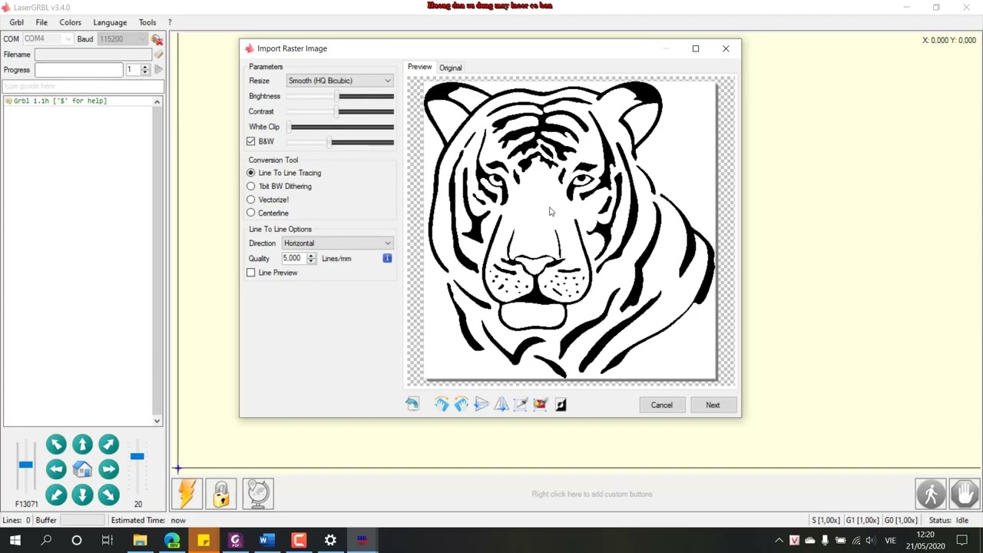Open the ? help menu
Screen dimensions: 983x553
(x=170, y=22)
